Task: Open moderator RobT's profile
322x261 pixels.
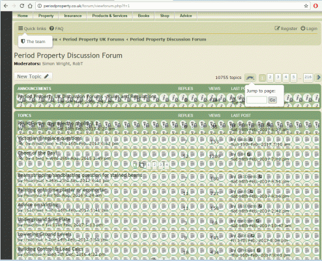Action: (78, 64)
